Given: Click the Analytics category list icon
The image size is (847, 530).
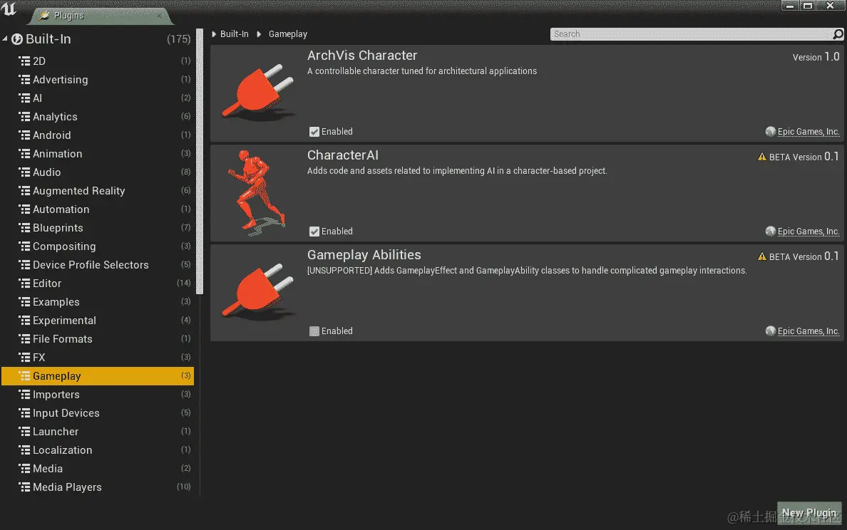Looking at the screenshot, I should click(24, 117).
